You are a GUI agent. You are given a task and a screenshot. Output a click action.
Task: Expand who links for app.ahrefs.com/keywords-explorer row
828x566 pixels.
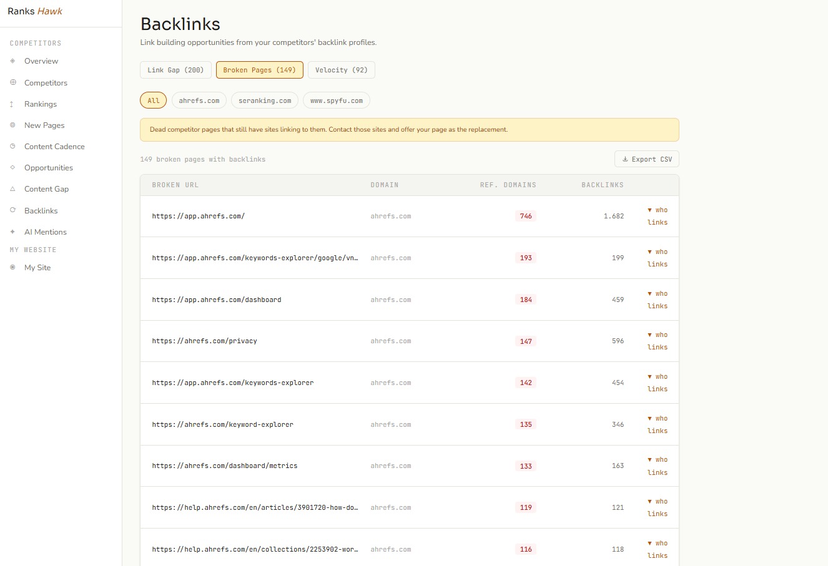pos(658,383)
